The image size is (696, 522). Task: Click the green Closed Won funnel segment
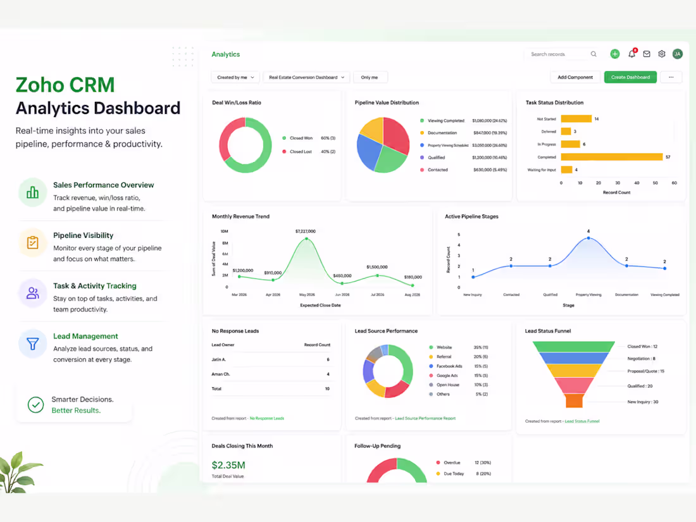(573, 347)
